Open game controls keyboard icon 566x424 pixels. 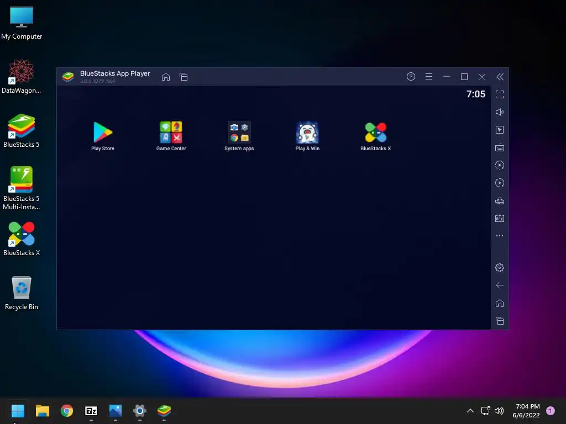(x=500, y=147)
